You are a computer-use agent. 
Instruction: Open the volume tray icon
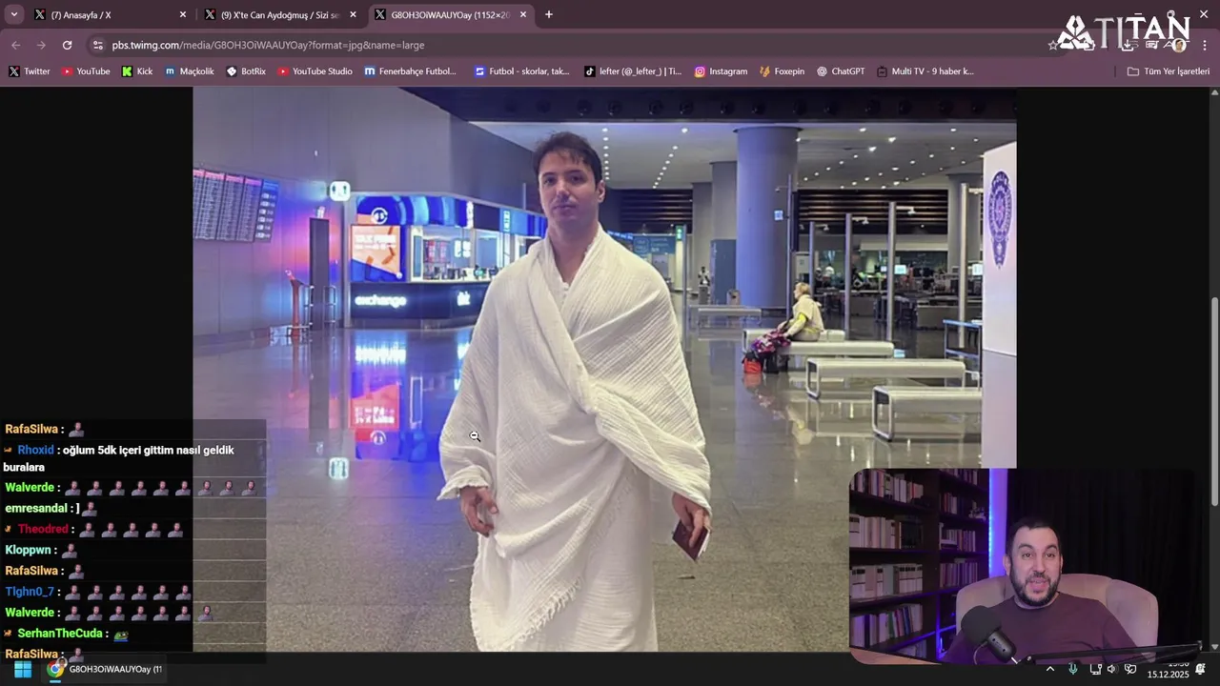(x=1111, y=669)
